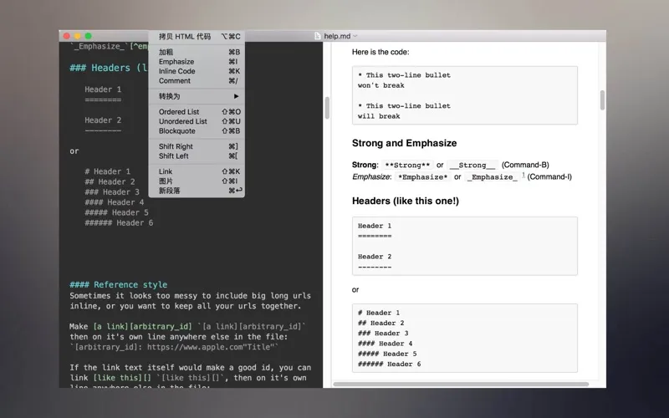The image size is (669, 418).
Task: Apply Blockquote from the menu
Action: [x=197, y=131]
